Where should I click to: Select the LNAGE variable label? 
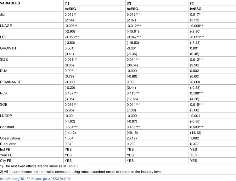(x=6, y=26)
